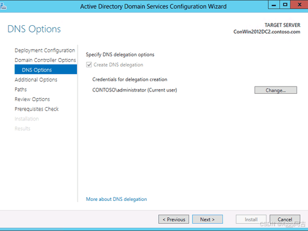The width and height of the screenshot is (308, 231).
Task: Maximize the wizard window
Action: 285,5
